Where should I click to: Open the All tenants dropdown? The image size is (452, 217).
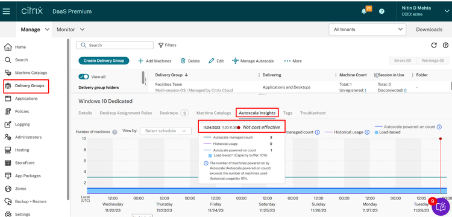pos(367,29)
